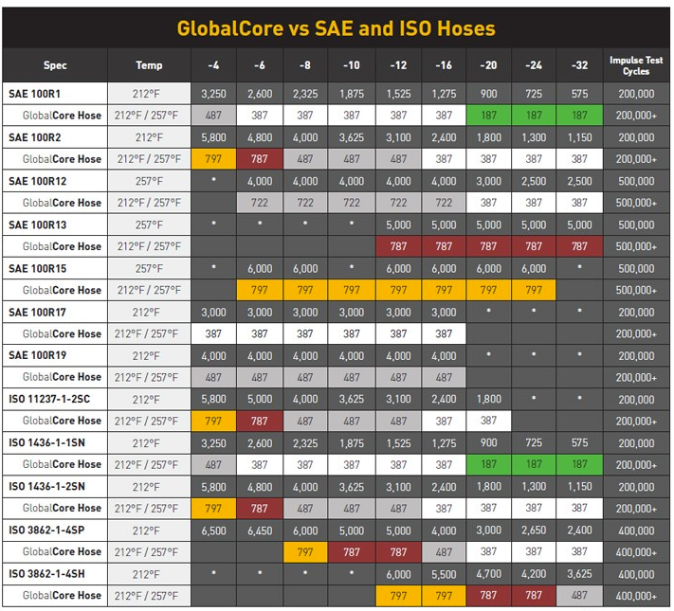Click '500,000+' below the SAE 100R15 row
Viewport: 674px width, 611px height.
point(636,290)
